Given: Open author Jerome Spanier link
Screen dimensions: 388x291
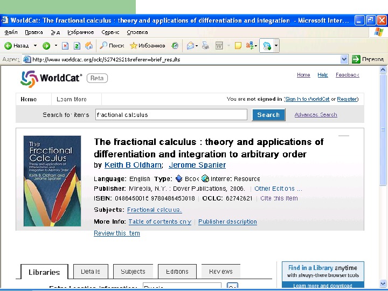Looking at the screenshot, I should point(197,165).
